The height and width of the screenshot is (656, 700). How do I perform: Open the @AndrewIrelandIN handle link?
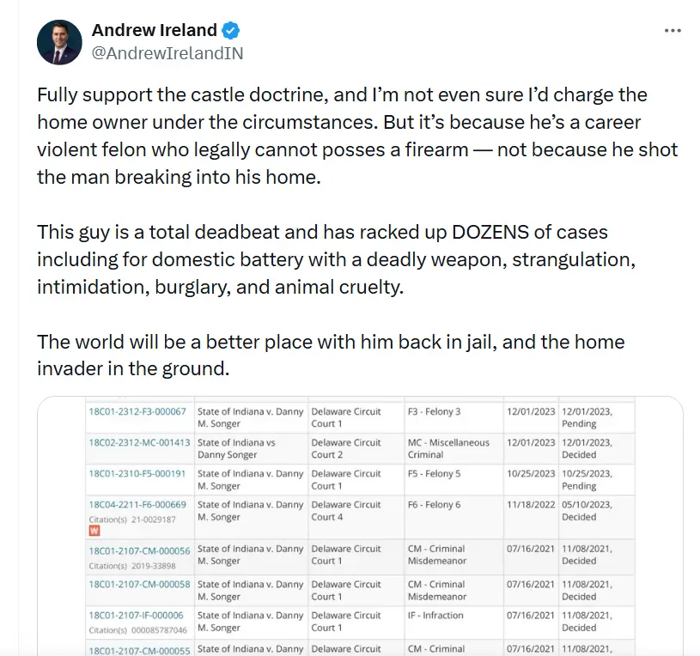(167, 53)
